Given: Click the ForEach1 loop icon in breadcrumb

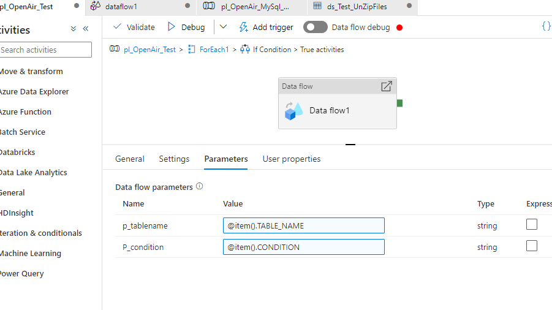Looking at the screenshot, I should point(192,49).
